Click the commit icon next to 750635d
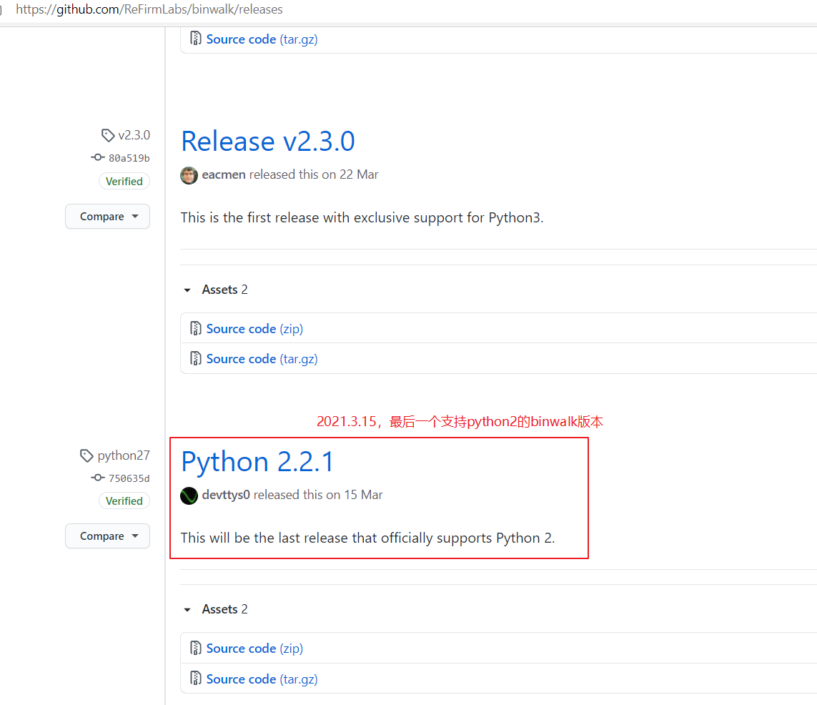 [x=98, y=478]
